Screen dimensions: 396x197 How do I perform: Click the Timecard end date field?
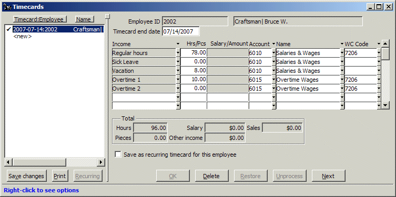click(180, 32)
